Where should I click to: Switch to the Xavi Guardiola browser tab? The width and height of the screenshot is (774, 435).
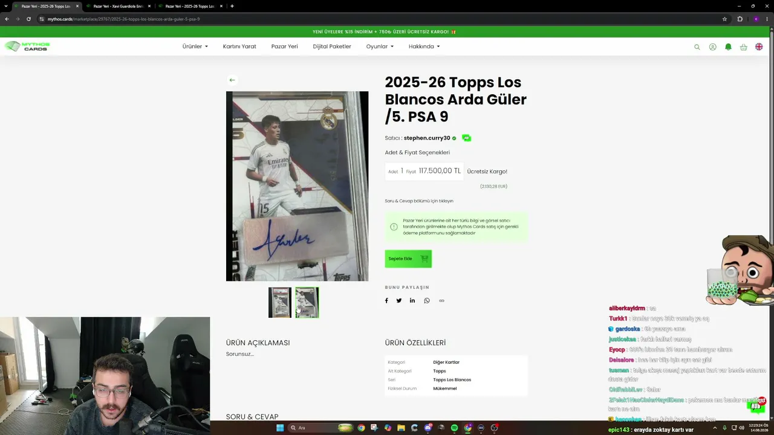[118, 6]
